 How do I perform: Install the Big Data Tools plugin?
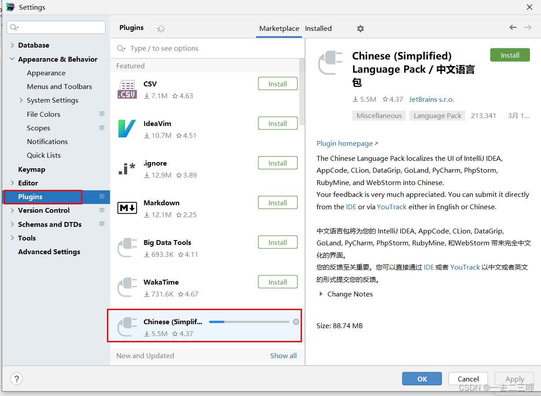point(278,242)
